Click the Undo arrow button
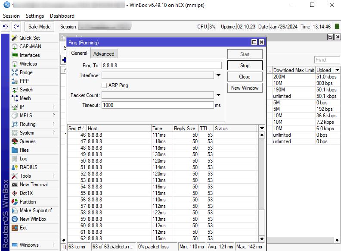This screenshot has width=341, height=251. click(6, 27)
